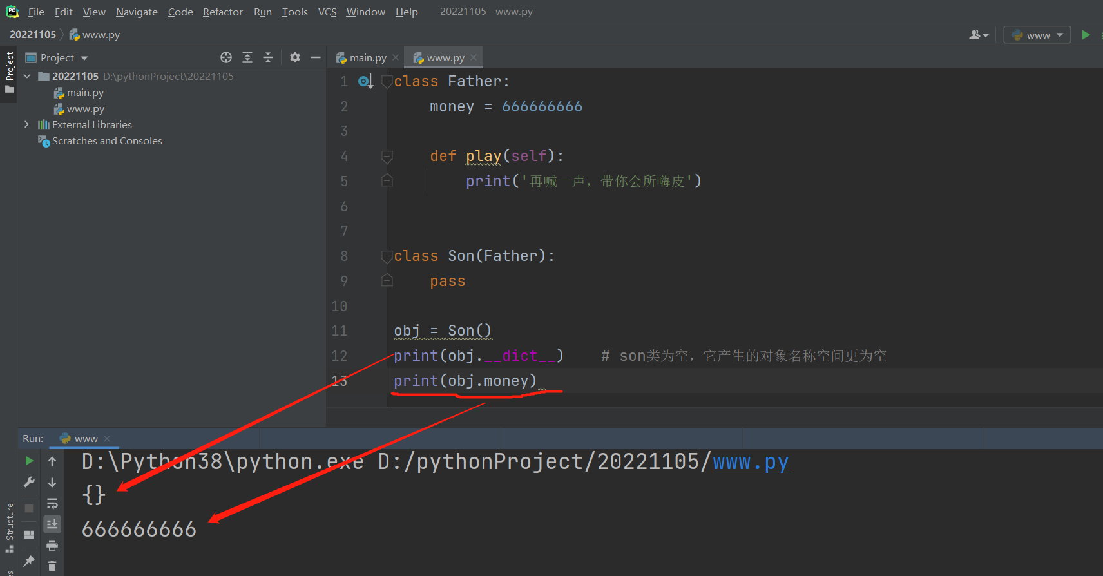Close the www.py editor tab
Image resolution: width=1103 pixels, height=576 pixels.
pos(474,57)
